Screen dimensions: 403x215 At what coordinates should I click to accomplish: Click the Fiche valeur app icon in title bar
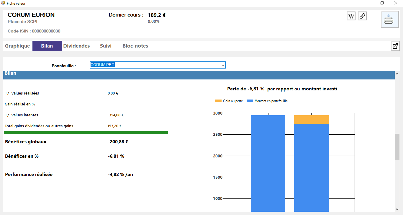pyautogui.click(x=3, y=3)
